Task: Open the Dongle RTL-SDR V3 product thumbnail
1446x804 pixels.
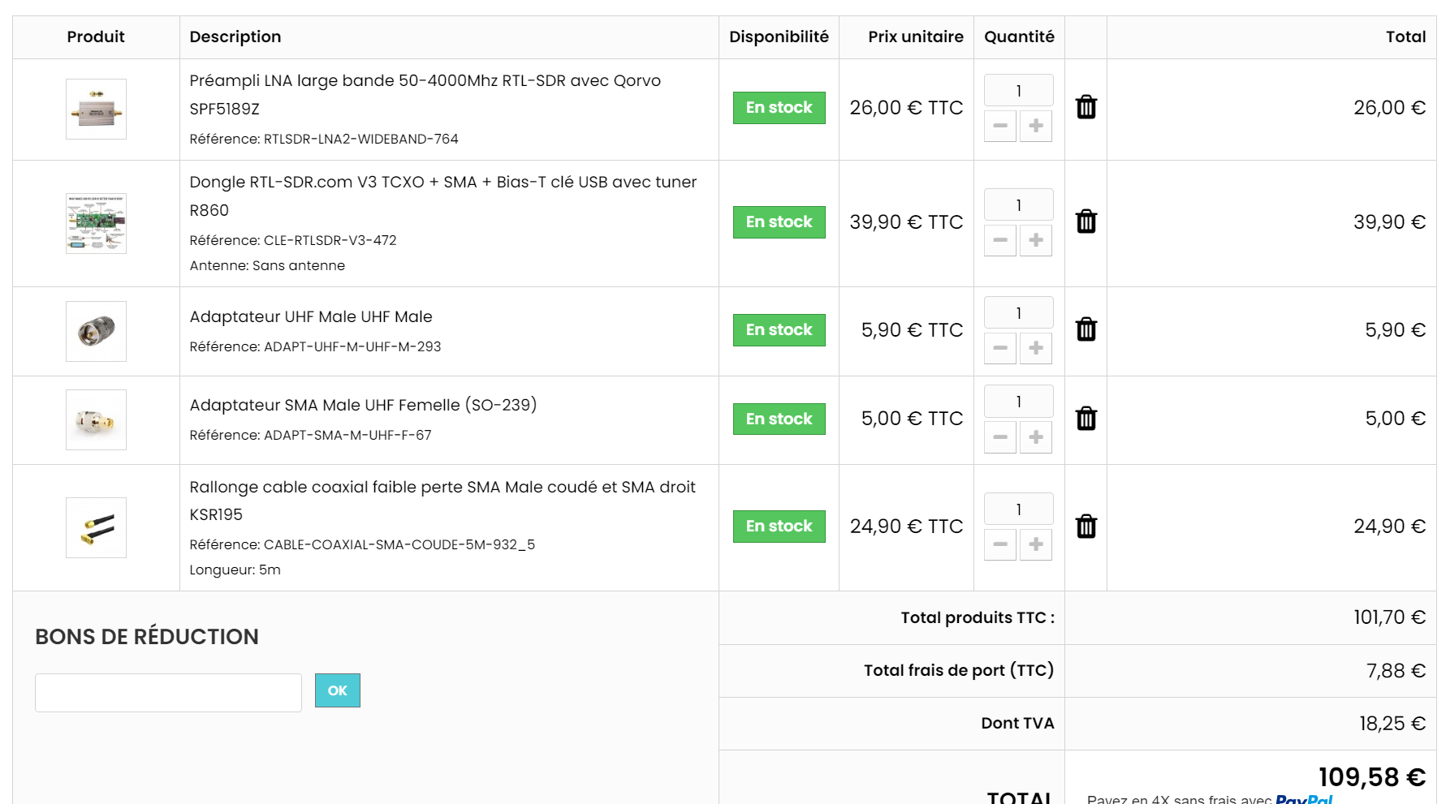Action: [96, 223]
